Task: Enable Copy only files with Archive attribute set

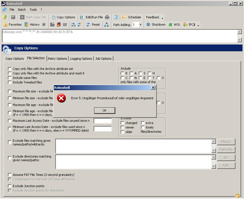Action: click(10, 69)
